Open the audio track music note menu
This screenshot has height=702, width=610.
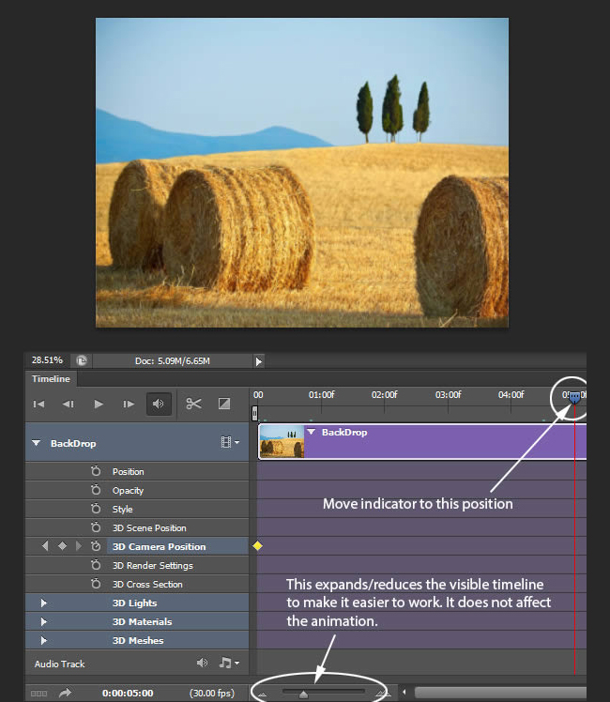(x=228, y=664)
